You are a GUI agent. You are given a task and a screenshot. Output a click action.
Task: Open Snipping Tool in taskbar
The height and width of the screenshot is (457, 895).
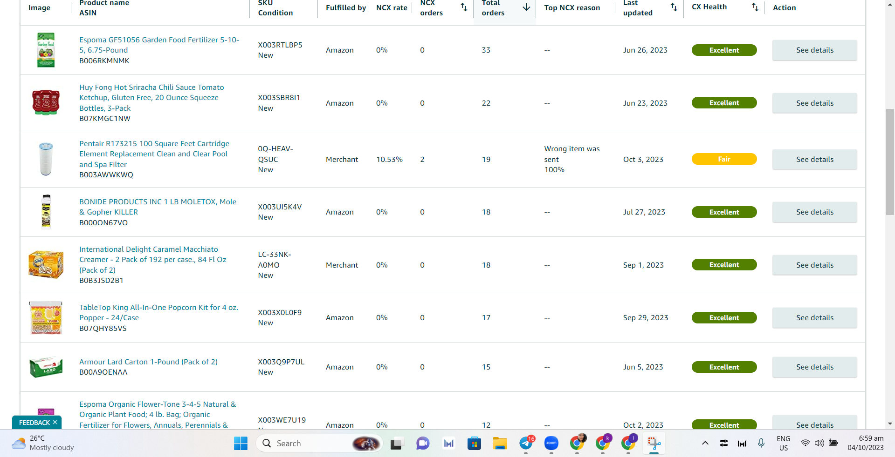pos(654,444)
